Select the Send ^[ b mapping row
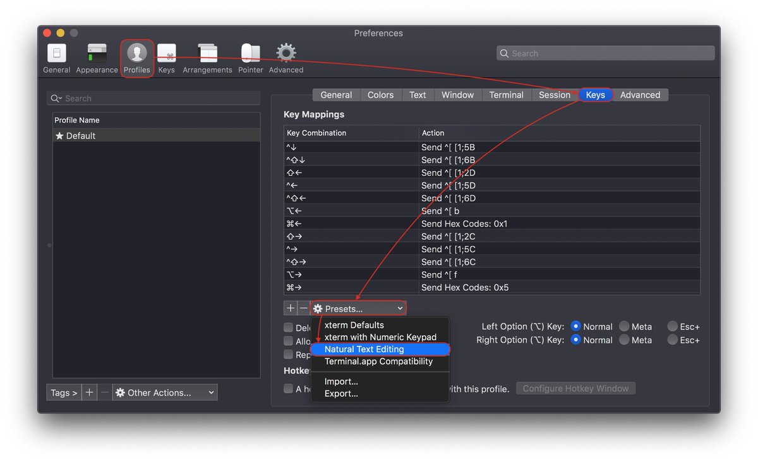 pyautogui.click(x=492, y=211)
